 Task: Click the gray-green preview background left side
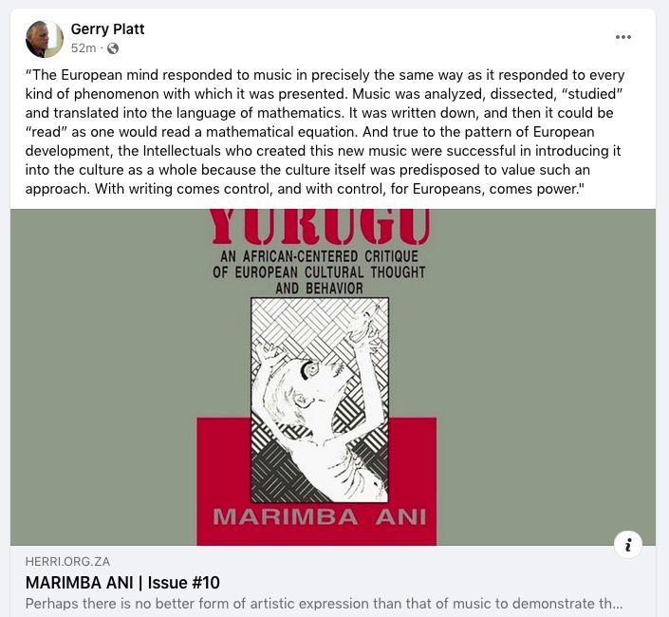pos(103,377)
